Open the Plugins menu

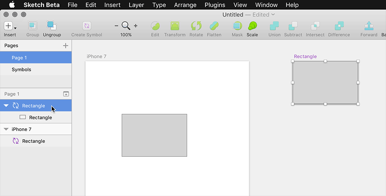[x=215, y=5]
